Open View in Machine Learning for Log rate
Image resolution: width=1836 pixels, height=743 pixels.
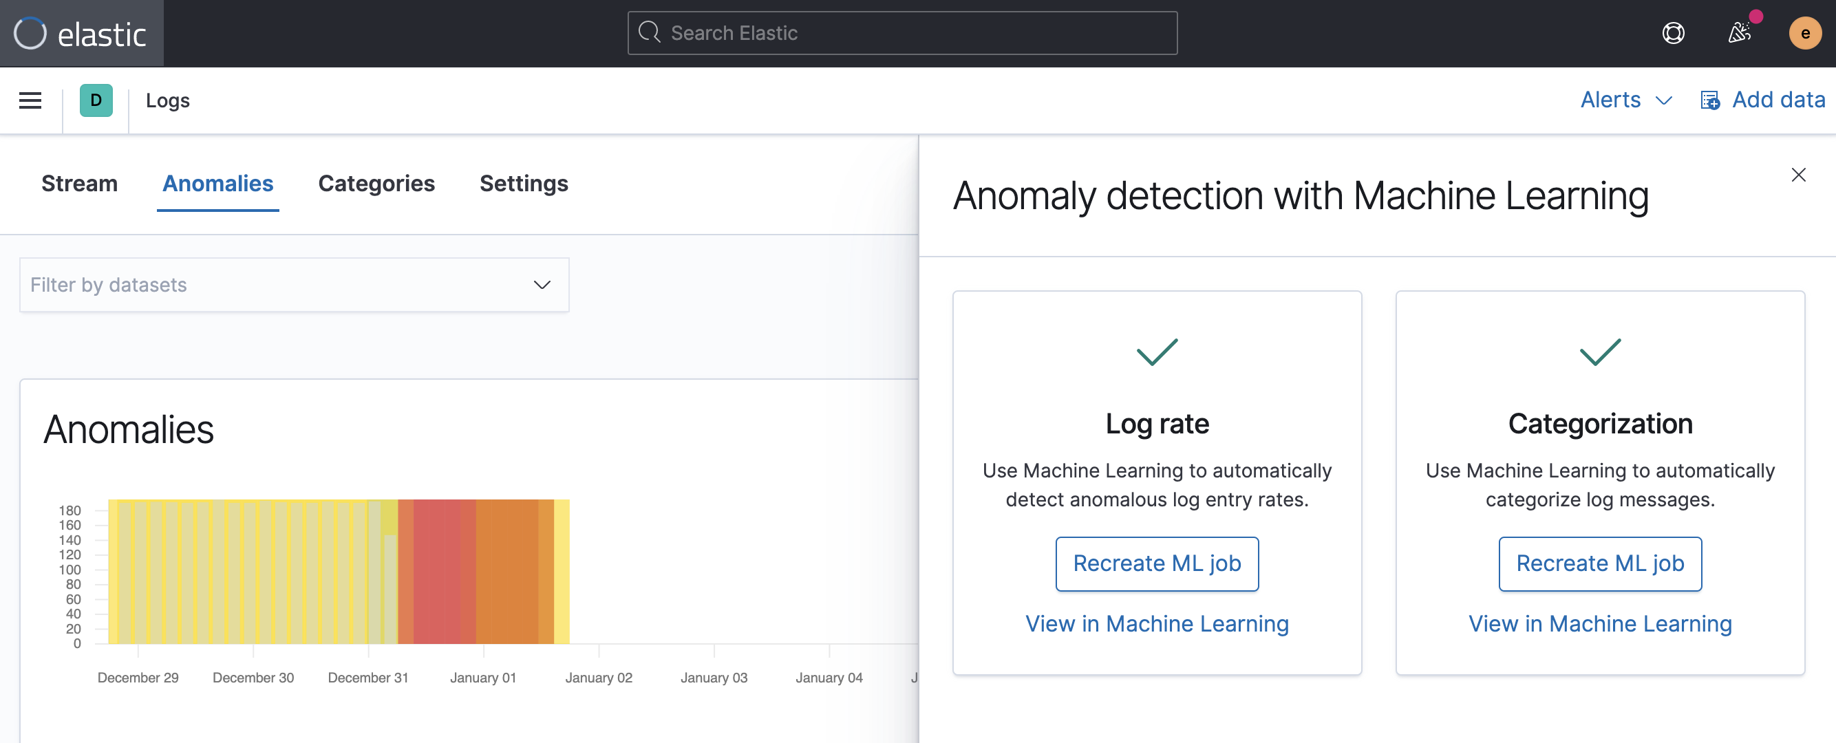[x=1157, y=623]
